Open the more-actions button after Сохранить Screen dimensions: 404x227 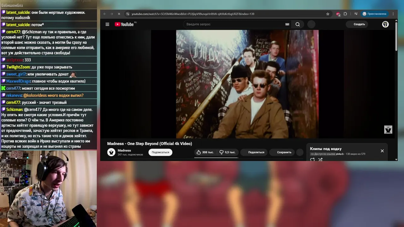tap(300, 152)
